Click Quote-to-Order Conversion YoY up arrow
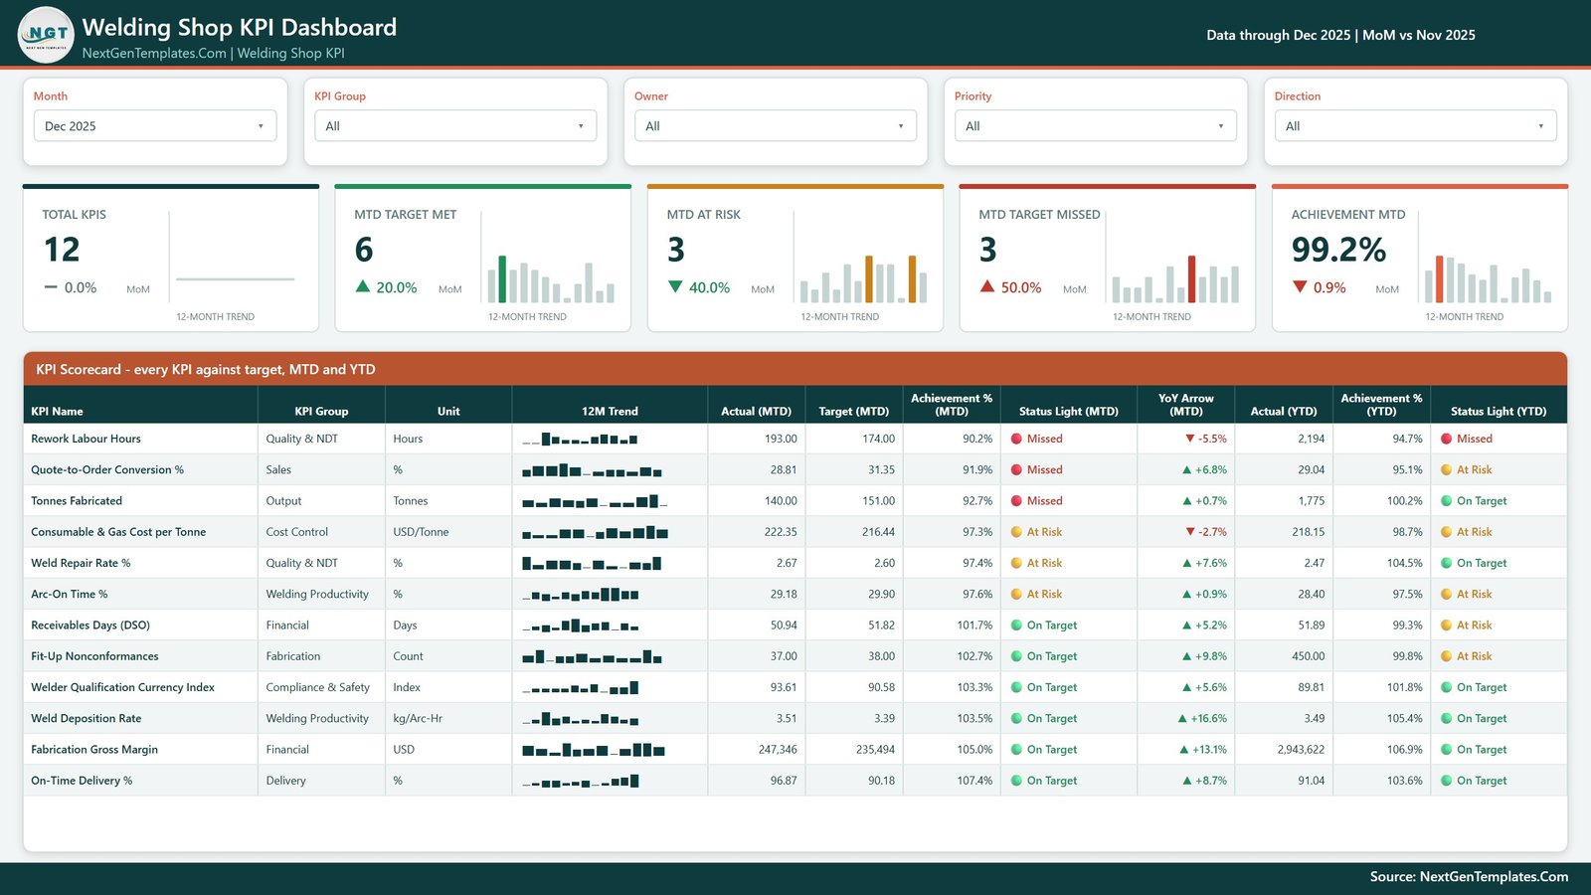 pos(1186,469)
